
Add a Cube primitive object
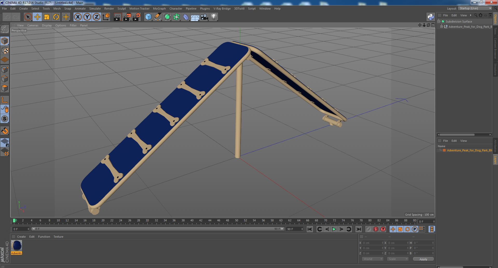point(148,17)
